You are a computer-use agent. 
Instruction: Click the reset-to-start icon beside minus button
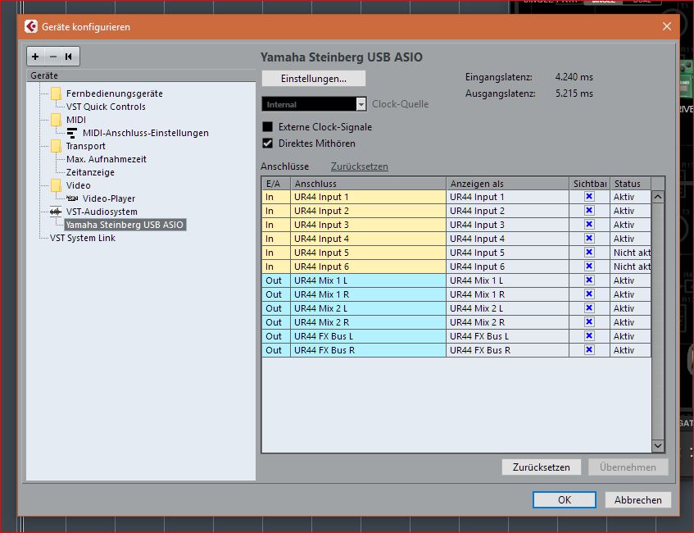click(x=69, y=57)
